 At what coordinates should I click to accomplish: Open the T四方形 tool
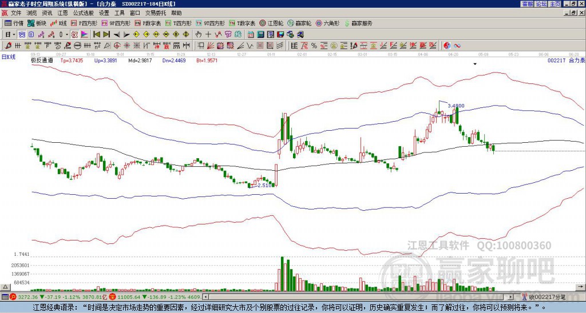(x=179, y=23)
